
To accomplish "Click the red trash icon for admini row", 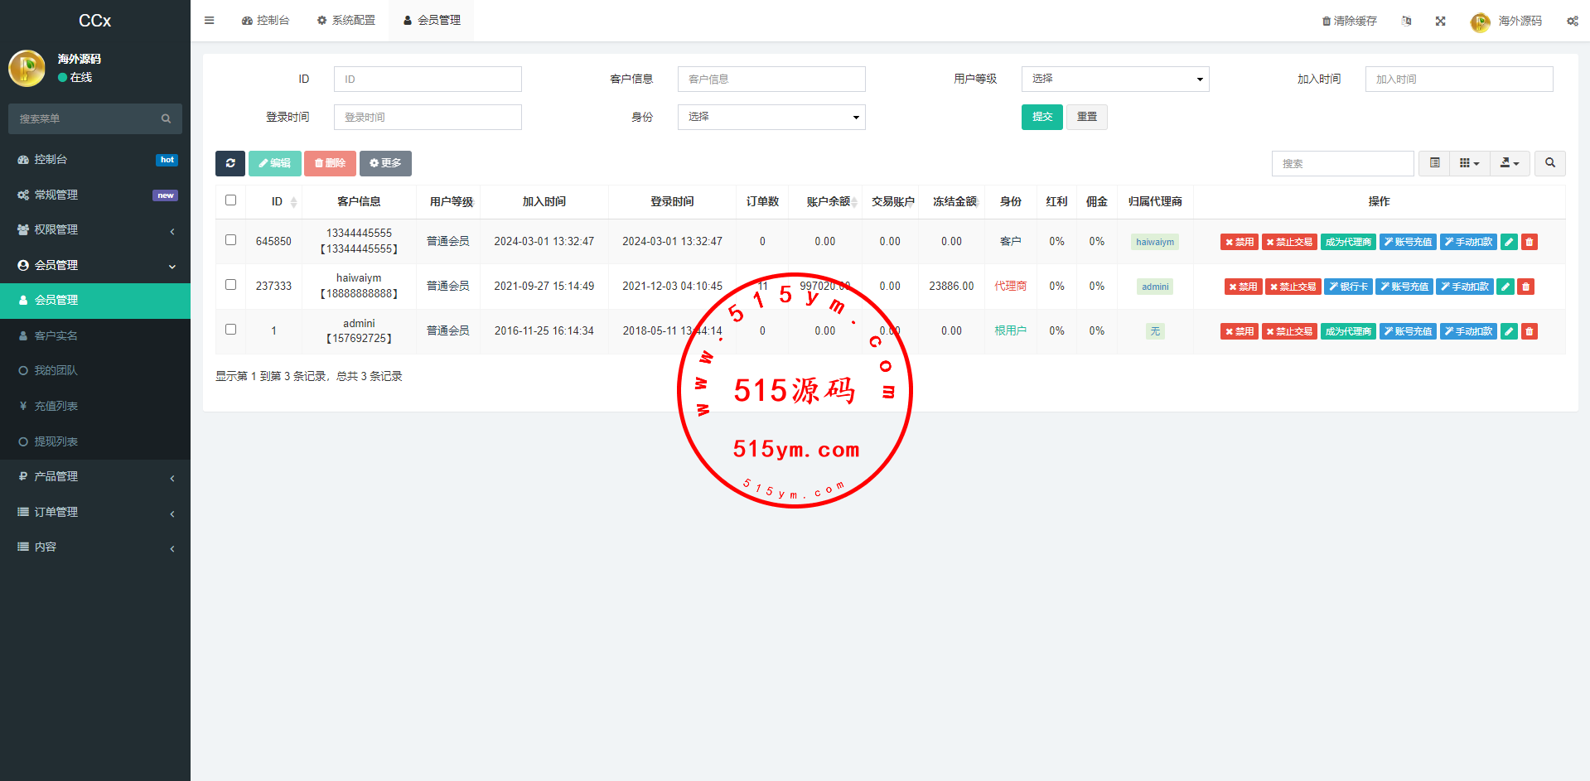I will pyautogui.click(x=1530, y=331).
